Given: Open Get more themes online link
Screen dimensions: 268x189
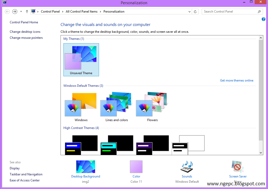Looking at the screenshot, I should 237,80.
